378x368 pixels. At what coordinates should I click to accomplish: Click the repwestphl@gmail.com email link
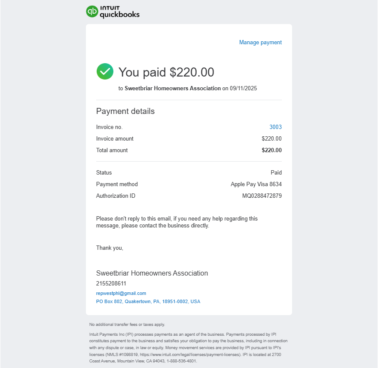click(121, 293)
